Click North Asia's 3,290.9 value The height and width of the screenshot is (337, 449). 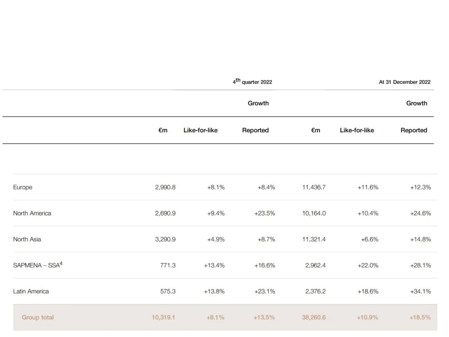click(x=165, y=239)
